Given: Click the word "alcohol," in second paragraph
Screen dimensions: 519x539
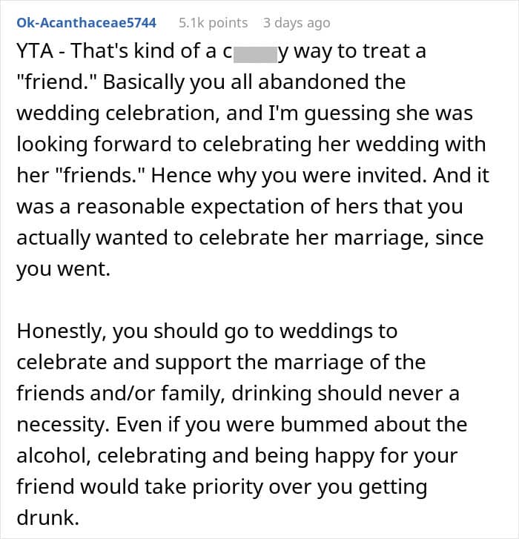Looking at the screenshot, I should tap(53, 456).
